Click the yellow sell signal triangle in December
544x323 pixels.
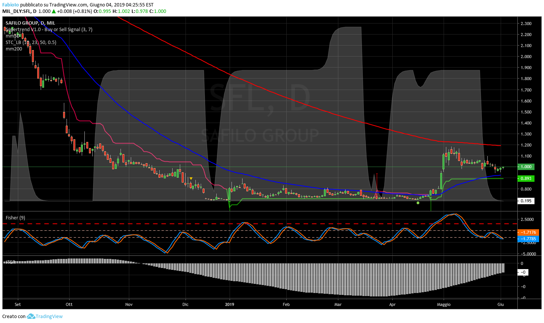click(191, 178)
